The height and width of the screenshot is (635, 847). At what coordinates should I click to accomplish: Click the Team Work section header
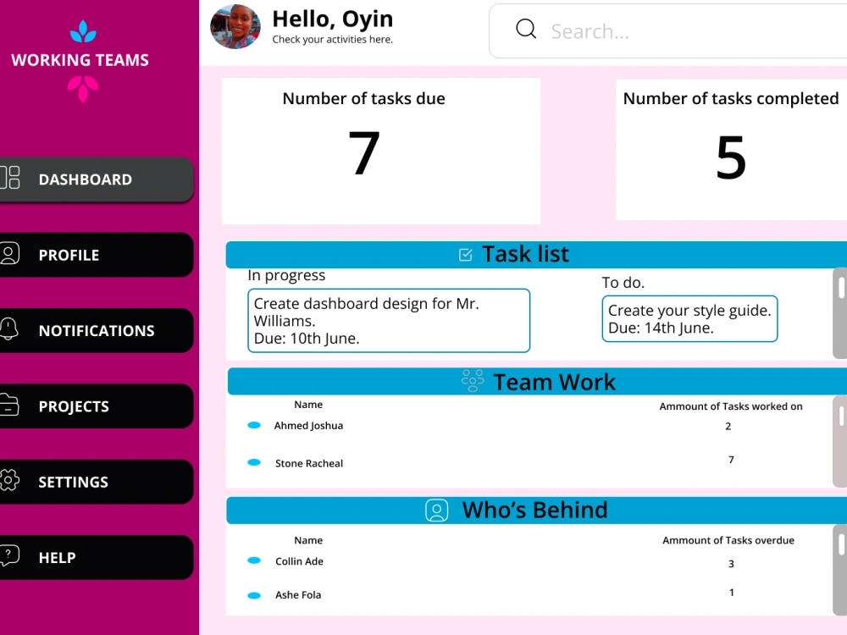click(x=538, y=382)
